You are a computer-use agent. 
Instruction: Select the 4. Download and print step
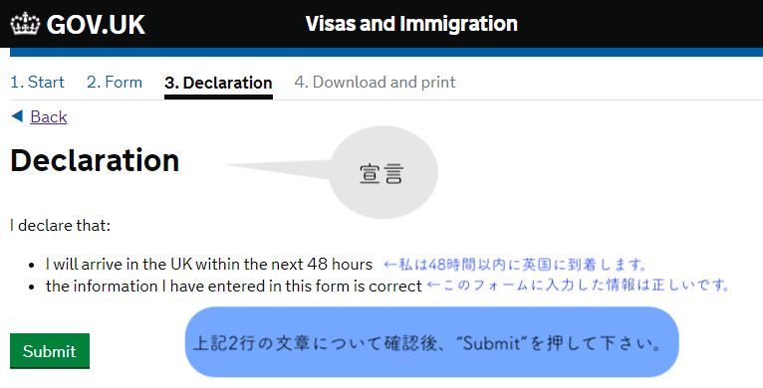(x=375, y=82)
